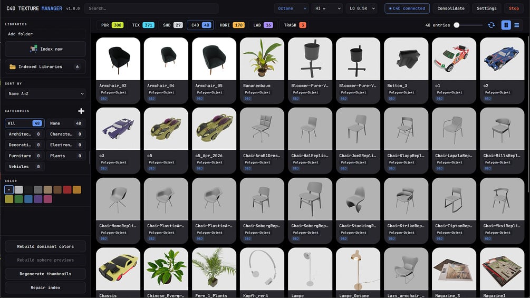The height and width of the screenshot is (298, 530).
Task: Pick the red color swatch
Action: point(68,189)
